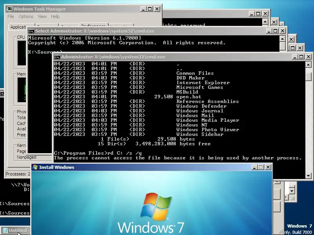Switch to the Applications tab in Task Manager

click(x=18, y=27)
